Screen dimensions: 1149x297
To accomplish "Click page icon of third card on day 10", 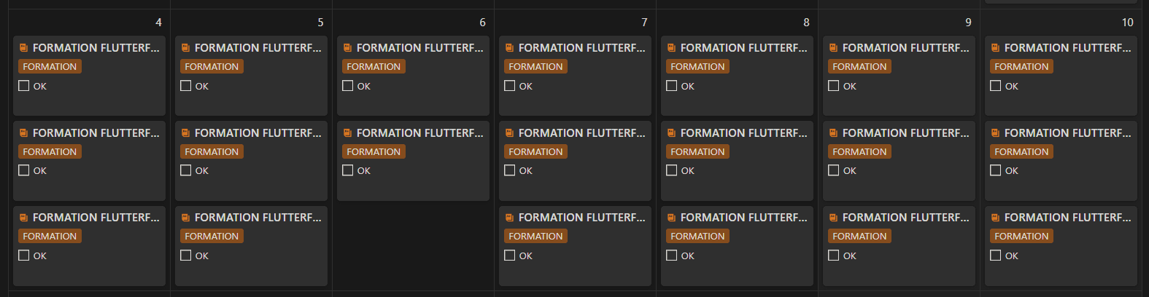I will (996, 218).
